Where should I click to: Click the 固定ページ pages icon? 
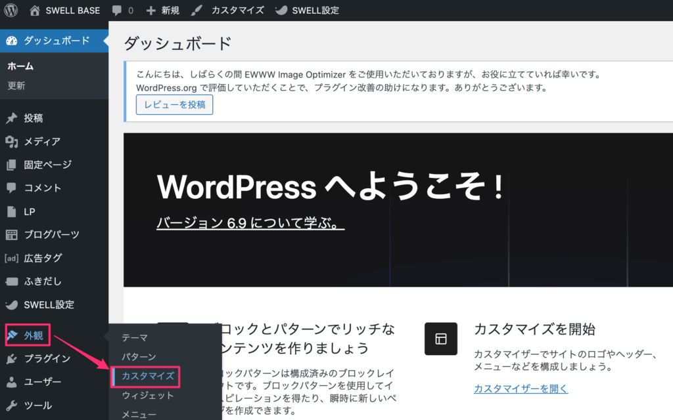11,164
